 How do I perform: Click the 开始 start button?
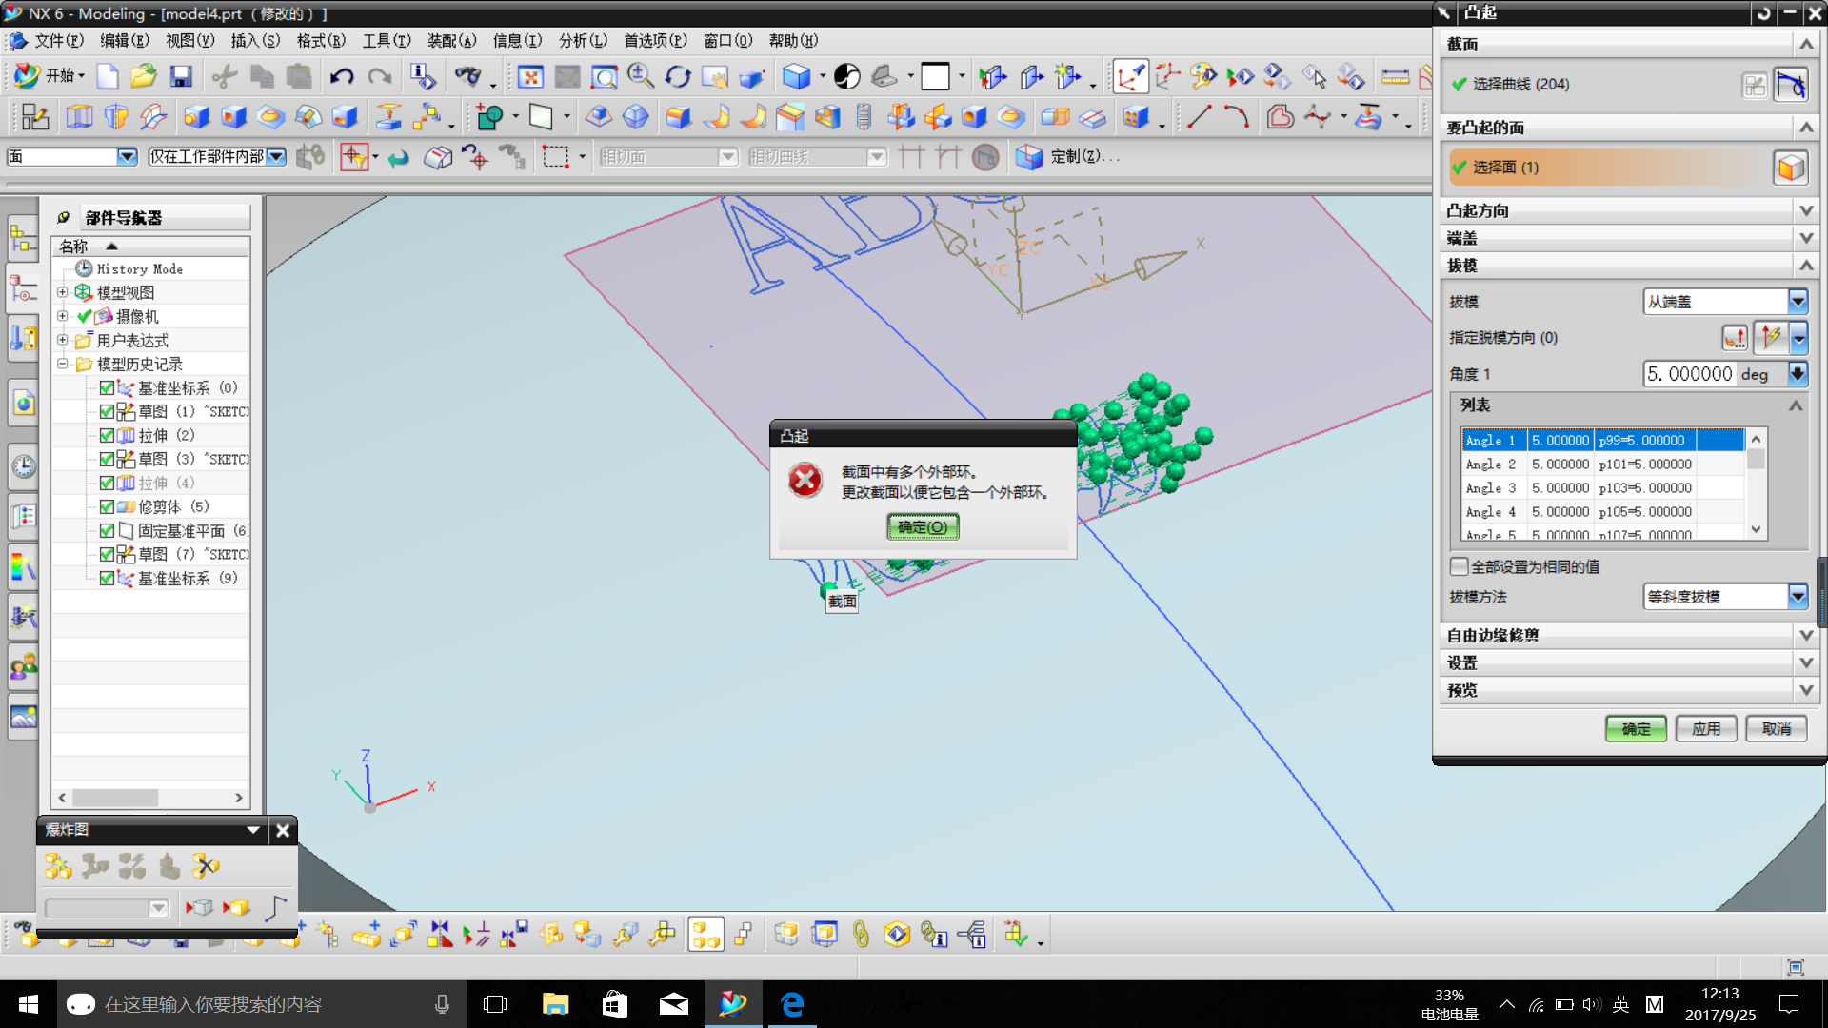click(x=50, y=76)
